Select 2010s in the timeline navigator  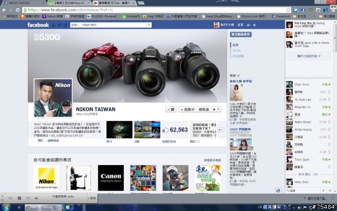tap(236, 51)
